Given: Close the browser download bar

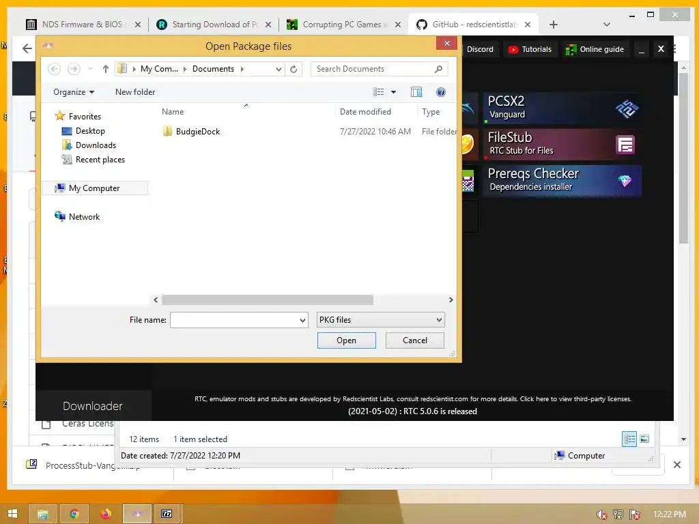Looking at the screenshot, I should tap(676, 465).
